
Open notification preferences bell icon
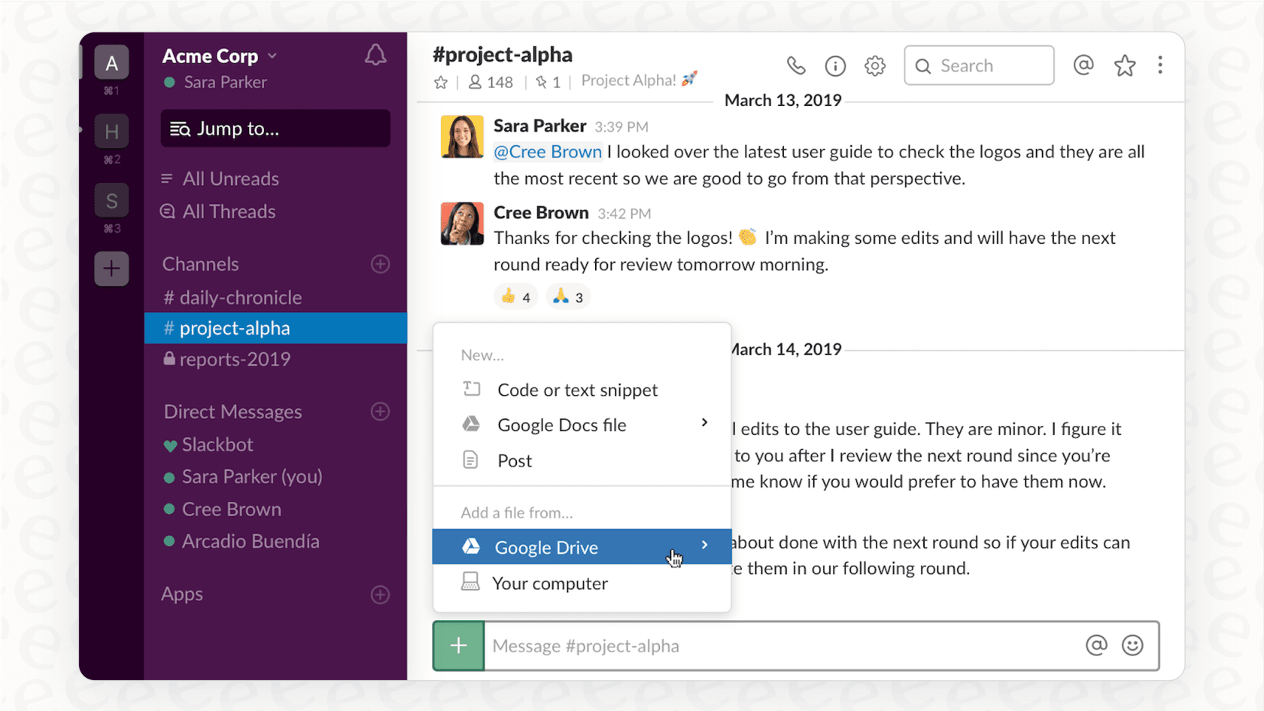coord(375,54)
